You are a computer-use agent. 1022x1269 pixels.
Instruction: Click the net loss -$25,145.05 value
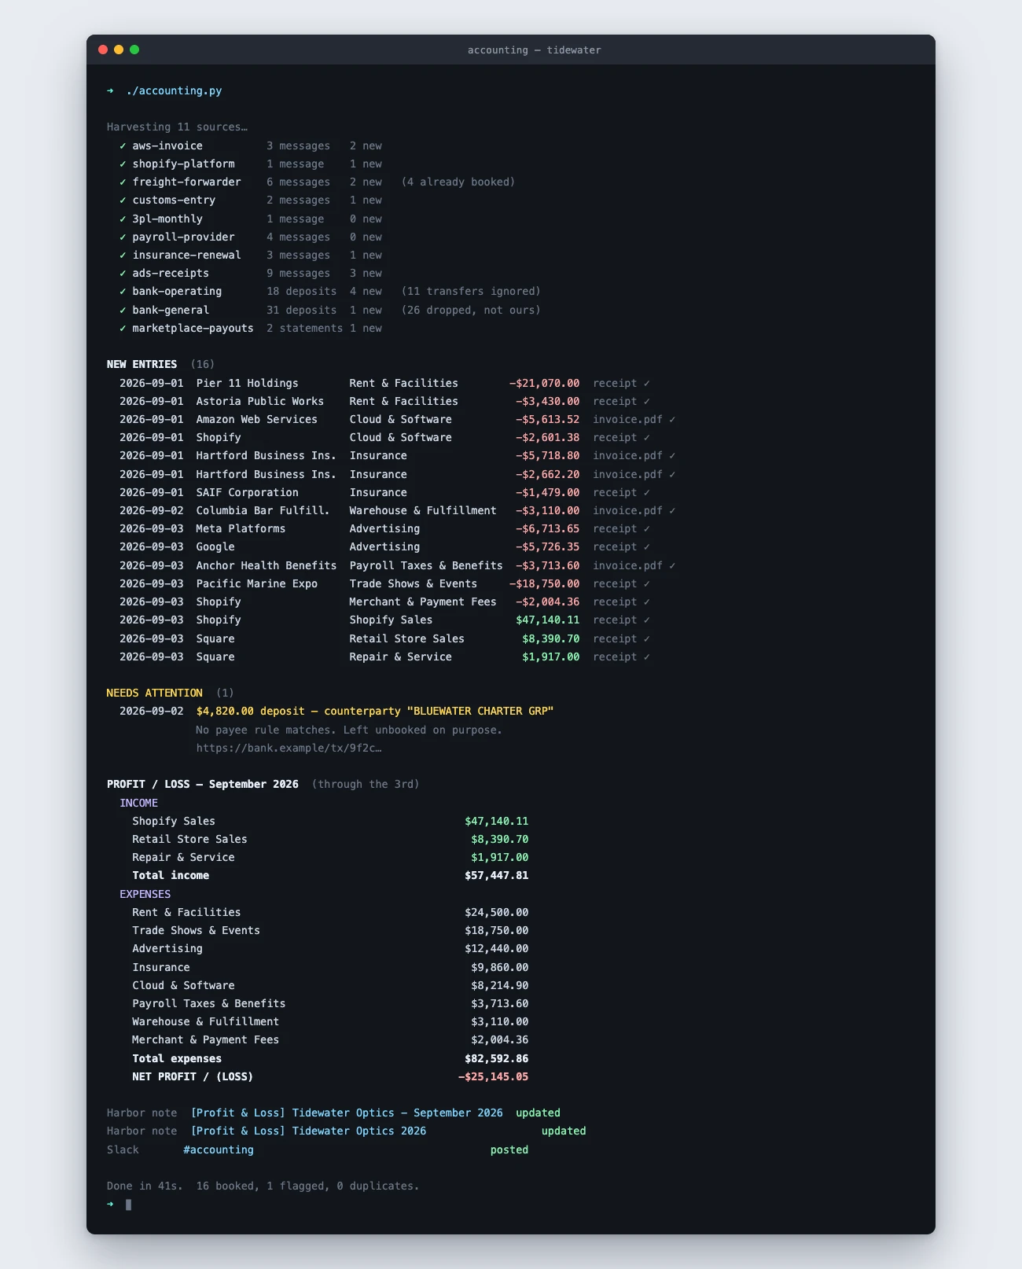click(x=493, y=1076)
